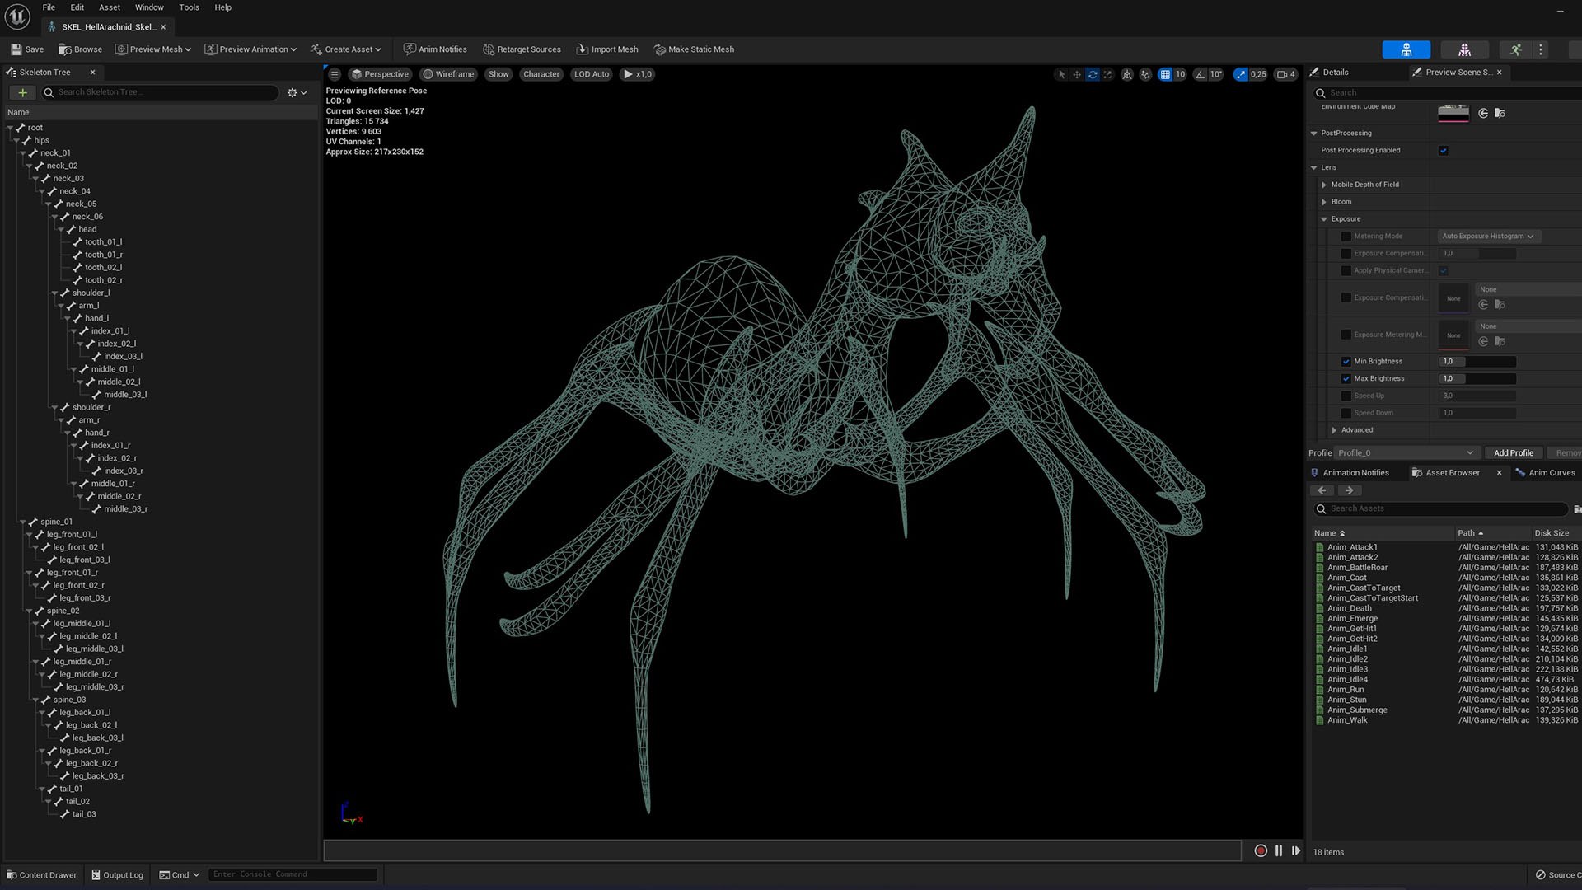Open the Output Log

click(117, 875)
